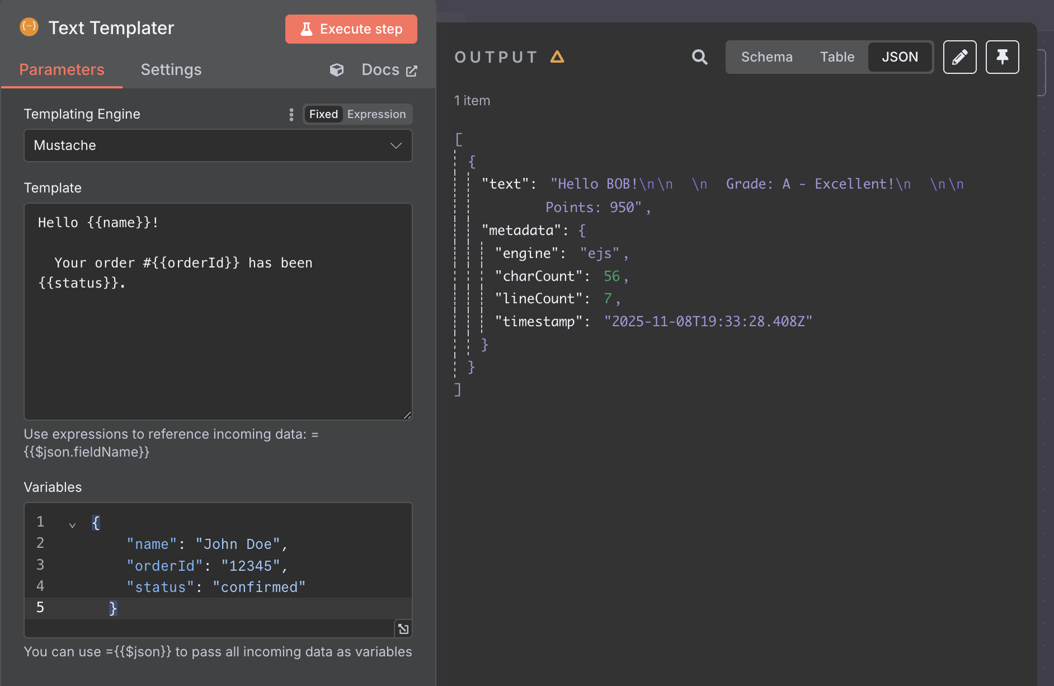Image resolution: width=1054 pixels, height=686 pixels.
Task: Click the OUTPUT panel heading
Action: (x=496, y=57)
